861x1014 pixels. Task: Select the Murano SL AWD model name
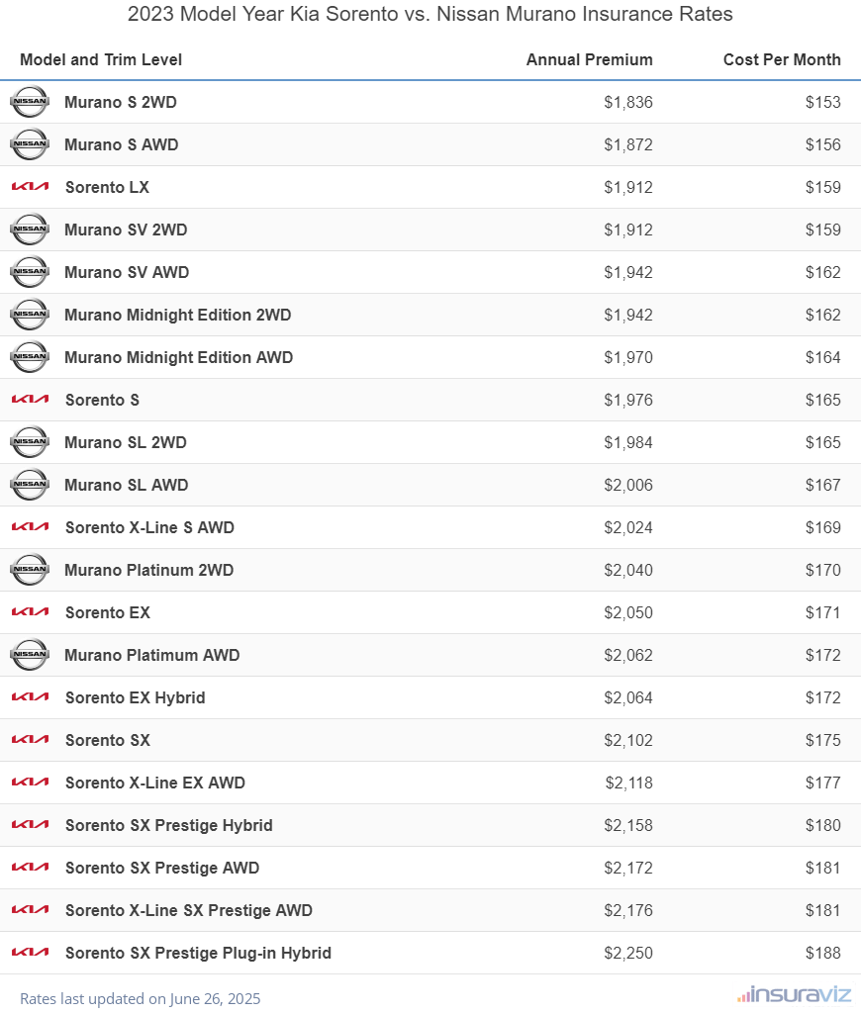pos(126,485)
